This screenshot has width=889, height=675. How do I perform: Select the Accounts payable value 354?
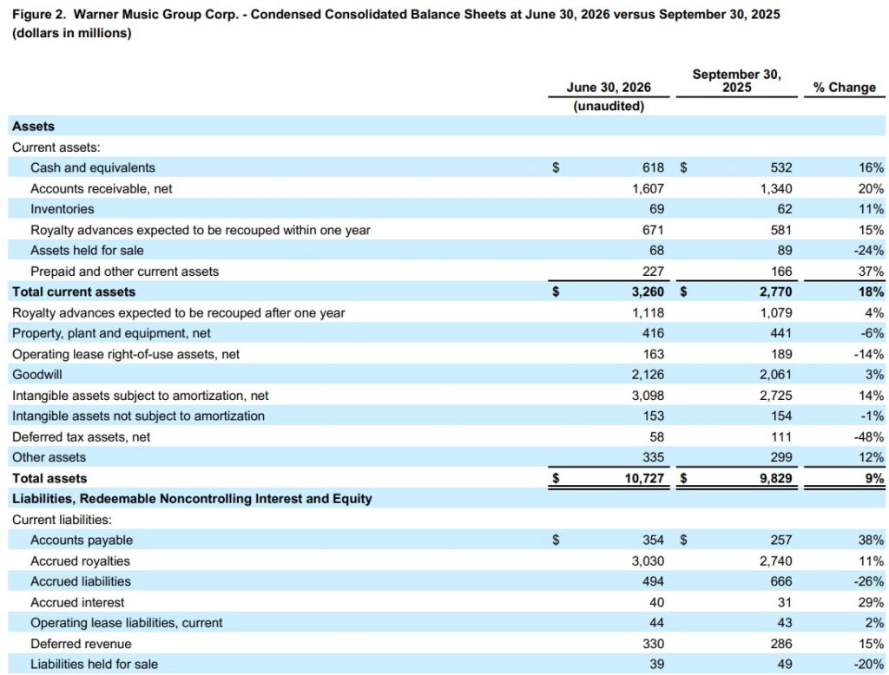[x=653, y=541]
